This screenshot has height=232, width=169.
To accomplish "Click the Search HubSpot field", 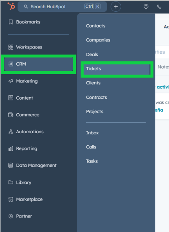I will click(62, 7).
